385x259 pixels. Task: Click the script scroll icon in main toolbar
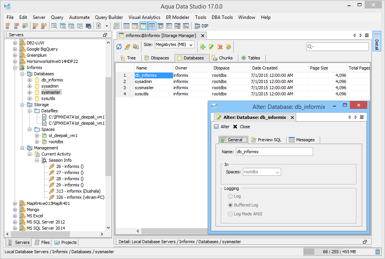pyautogui.click(x=116, y=26)
